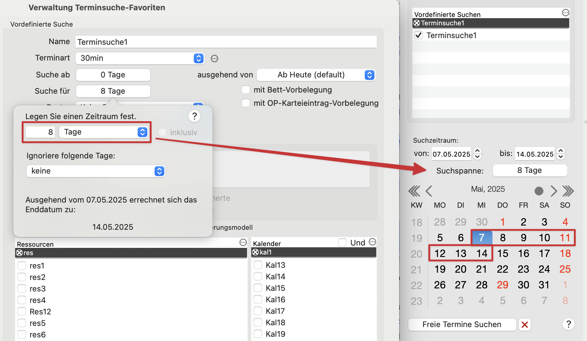The height and width of the screenshot is (341, 587).
Task: Check resource res2
Action: 22,277
